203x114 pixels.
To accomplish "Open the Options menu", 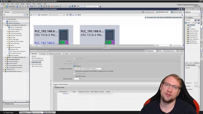I will [x=28, y=4].
